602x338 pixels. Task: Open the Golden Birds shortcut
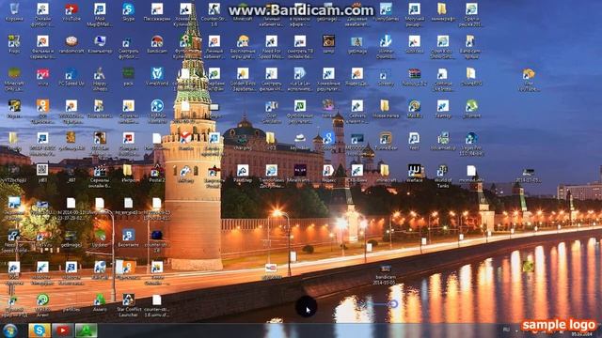(x=243, y=79)
